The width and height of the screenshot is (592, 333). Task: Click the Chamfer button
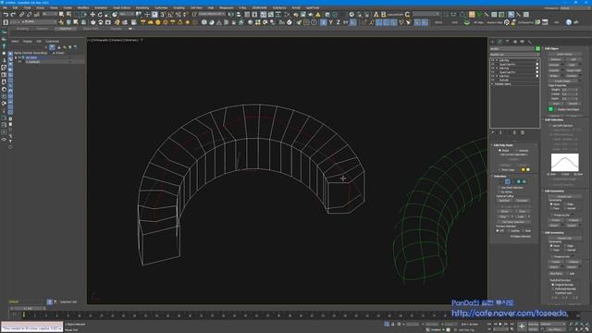[x=555, y=70]
